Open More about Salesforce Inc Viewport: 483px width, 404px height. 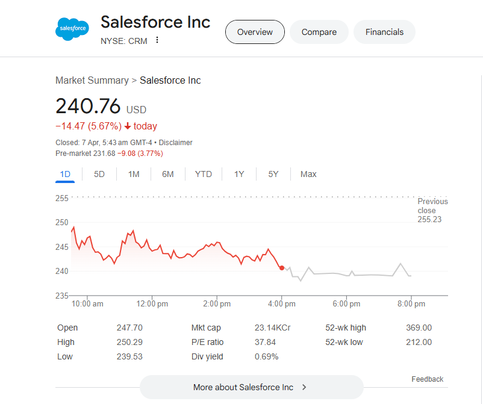[252, 387]
